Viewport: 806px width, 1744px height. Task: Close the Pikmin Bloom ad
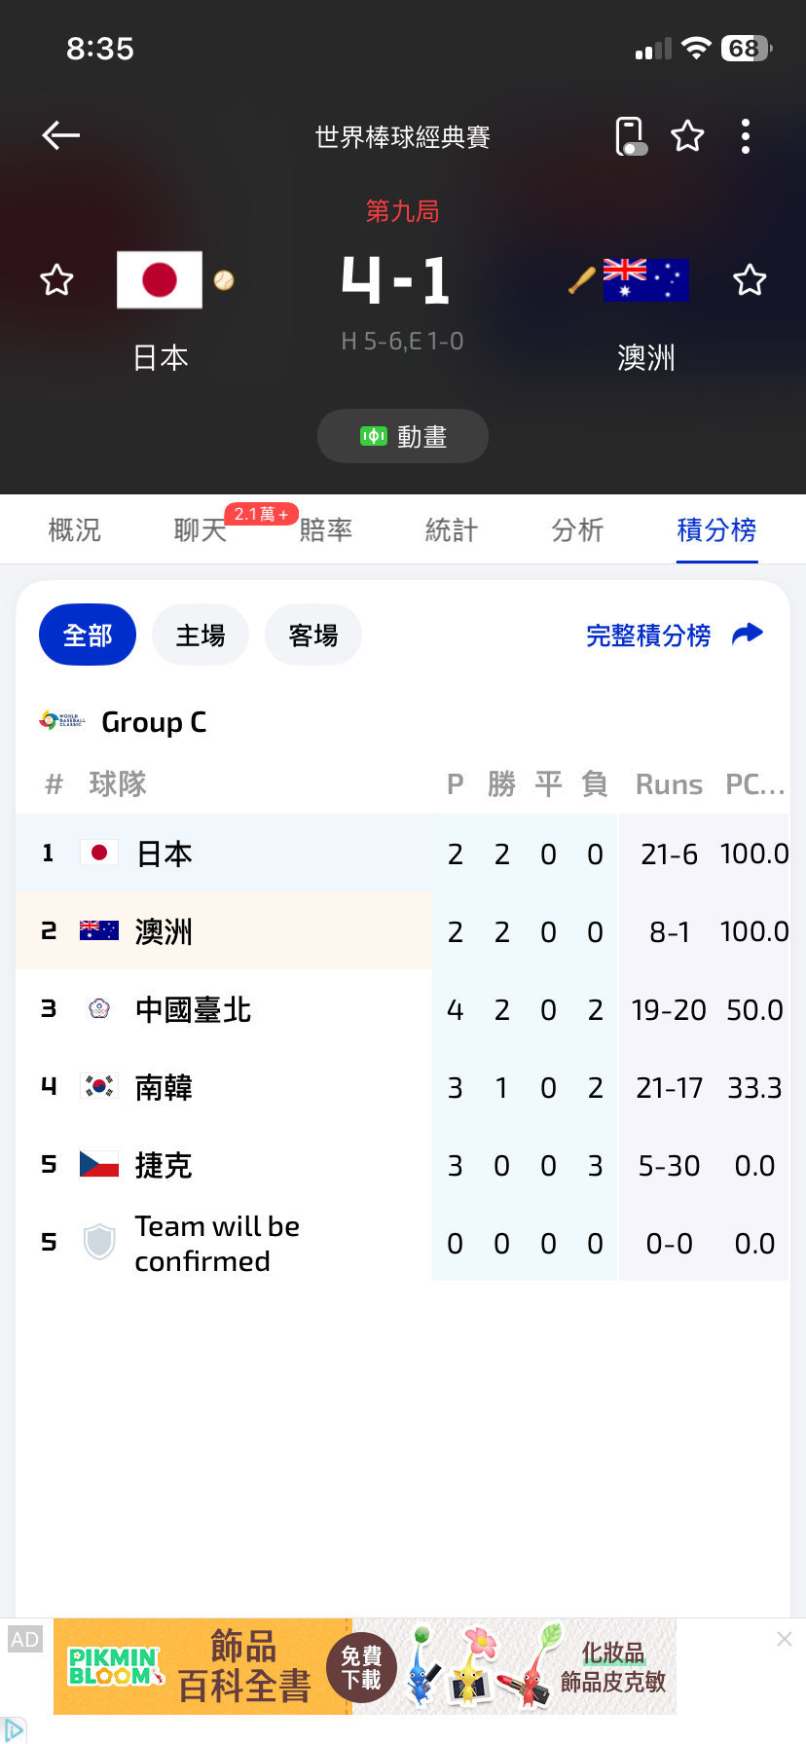pos(785,1640)
